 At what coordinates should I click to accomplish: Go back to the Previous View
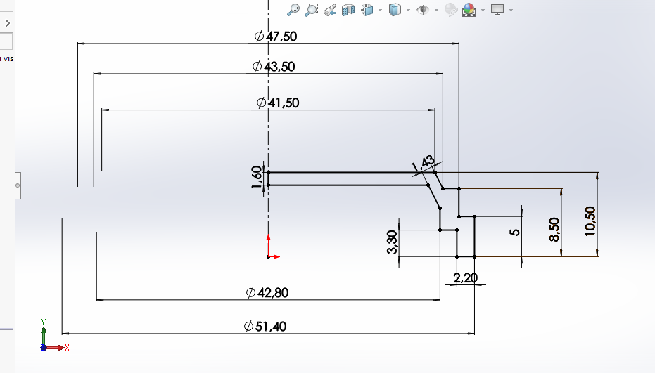tap(330, 10)
